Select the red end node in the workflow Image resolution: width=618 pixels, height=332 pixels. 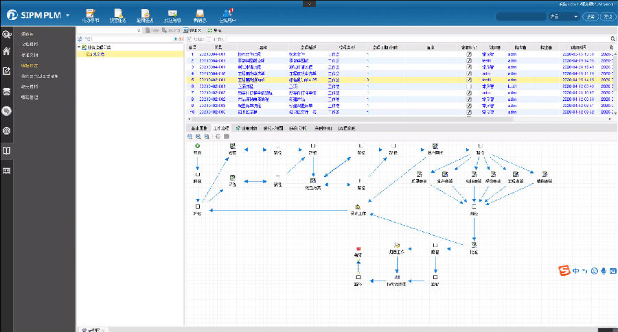point(358,248)
